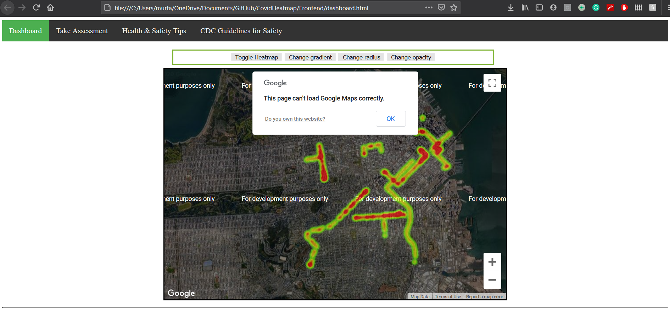Click the Toggle Heatmap button

coord(257,57)
